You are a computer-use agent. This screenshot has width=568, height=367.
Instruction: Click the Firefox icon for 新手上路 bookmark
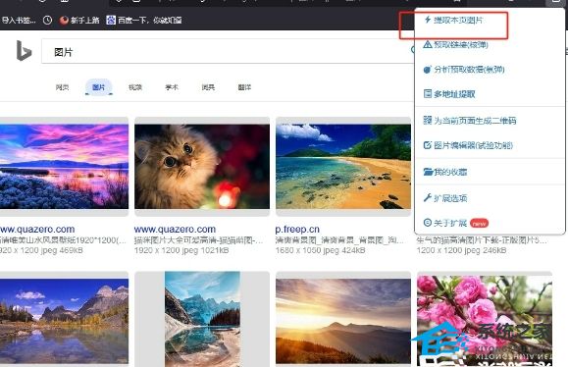64,20
